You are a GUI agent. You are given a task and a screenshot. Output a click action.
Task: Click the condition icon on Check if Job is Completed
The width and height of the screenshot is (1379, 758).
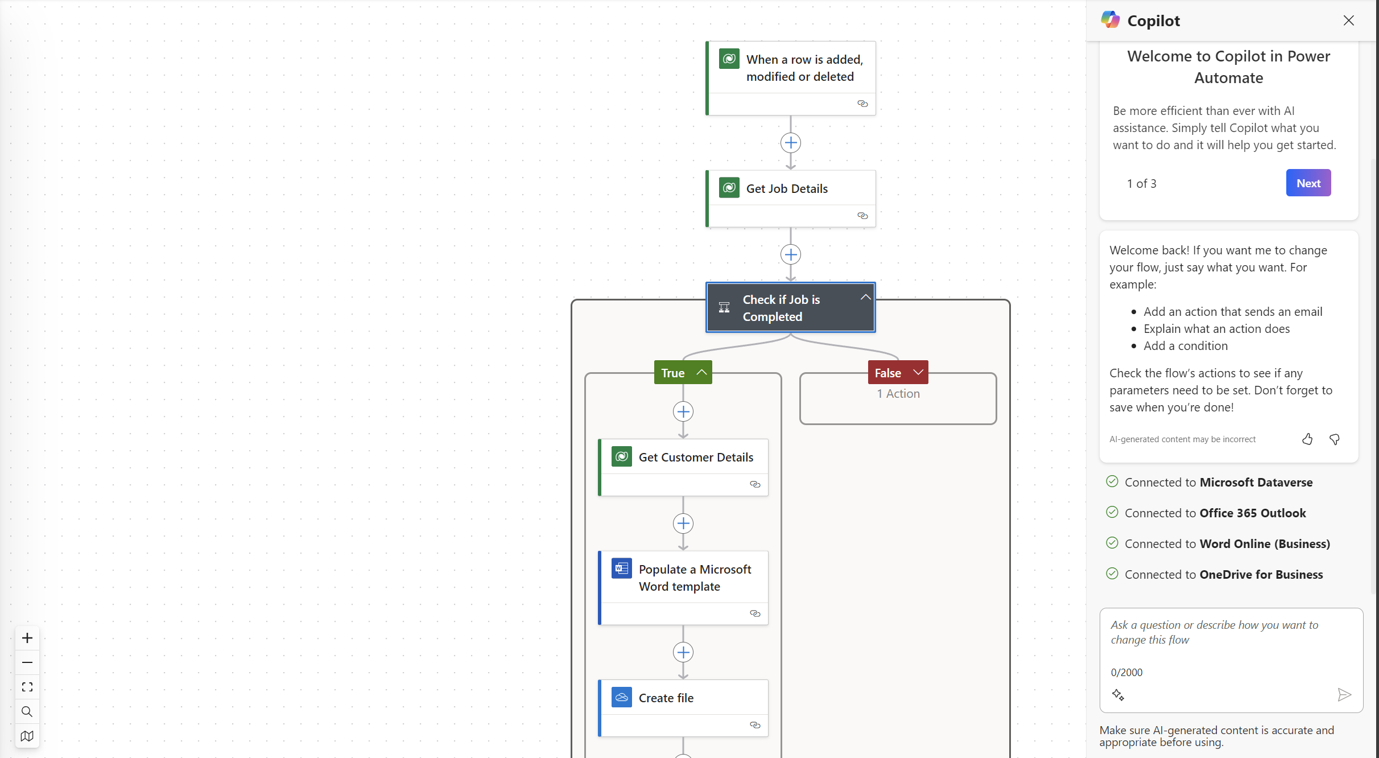tap(724, 307)
